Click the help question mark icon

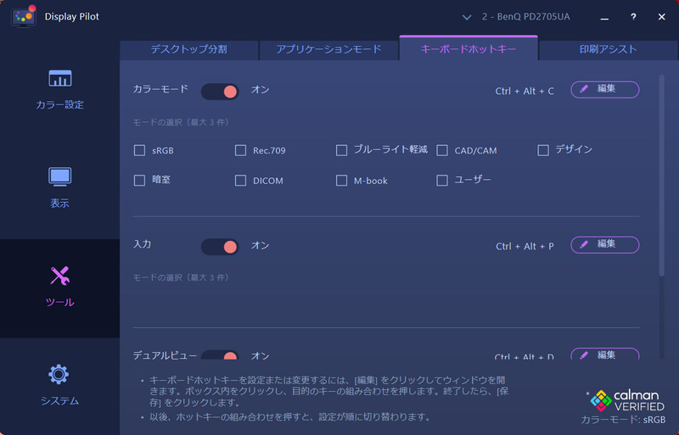click(633, 16)
